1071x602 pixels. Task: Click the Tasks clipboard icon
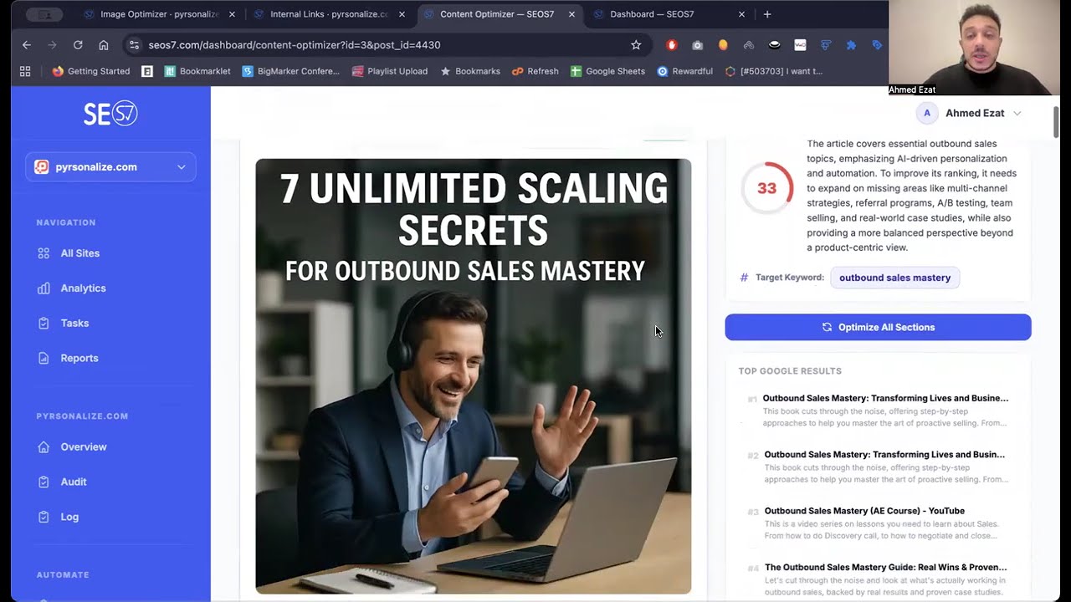(x=44, y=324)
